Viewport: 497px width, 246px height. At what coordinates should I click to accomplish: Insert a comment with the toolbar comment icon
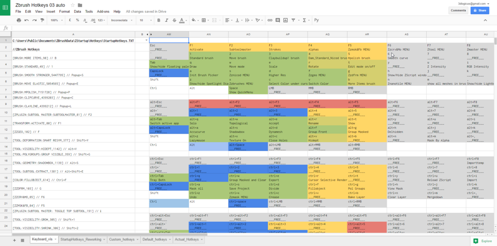click(277, 20)
